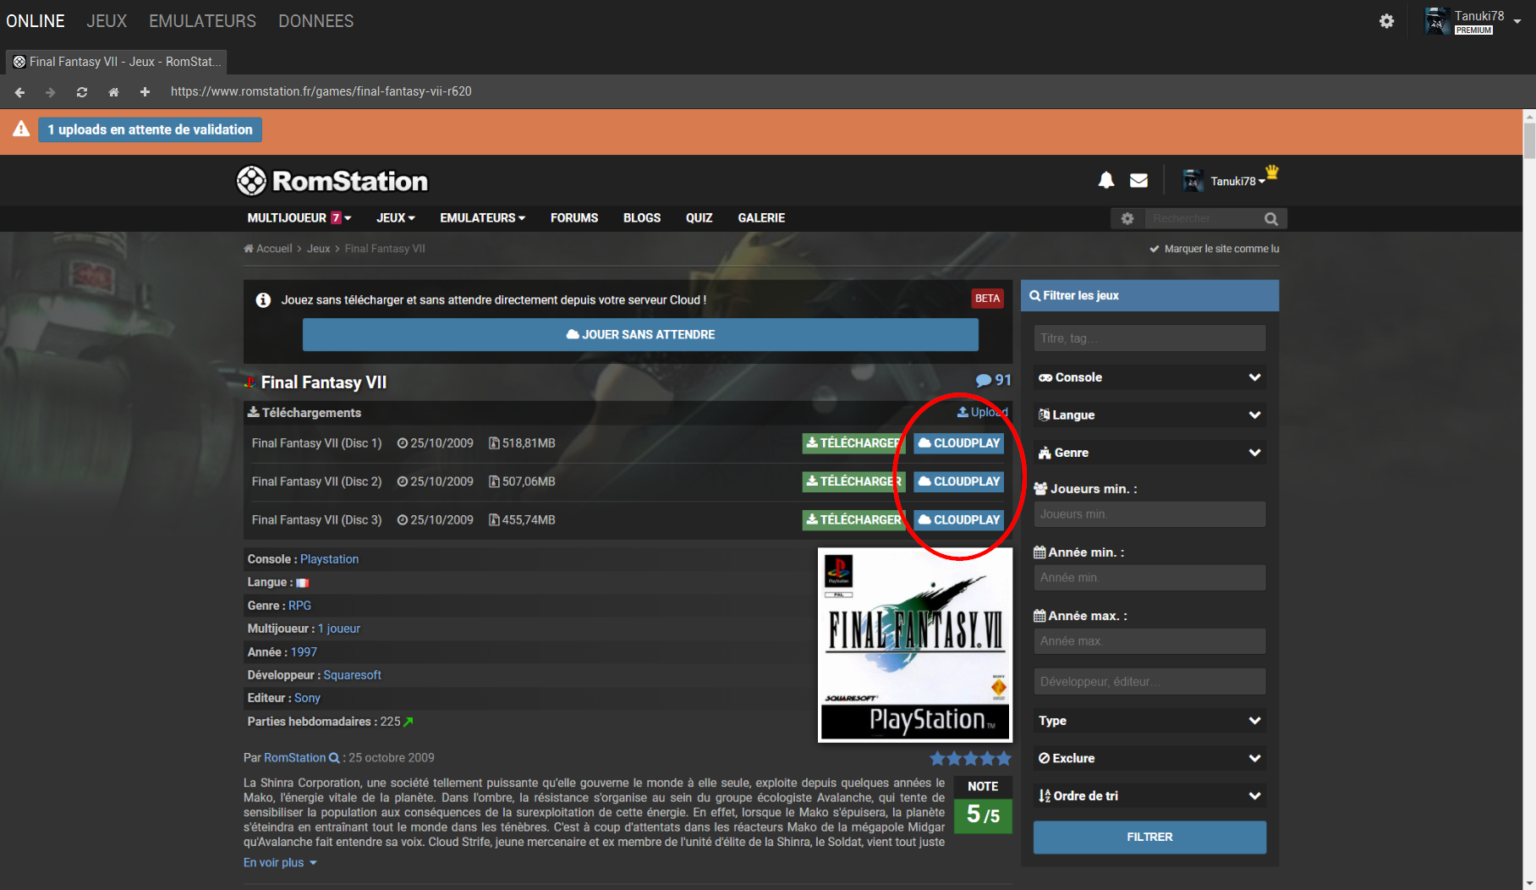The height and width of the screenshot is (890, 1536).
Task: Click the Joueurs min input field
Action: coord(1149,514)
